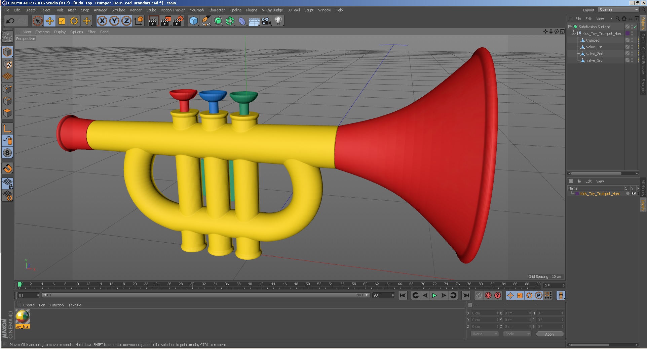Collapse the Subdivision Surface tree
The image size is (647, 349).
click(570, 27)
